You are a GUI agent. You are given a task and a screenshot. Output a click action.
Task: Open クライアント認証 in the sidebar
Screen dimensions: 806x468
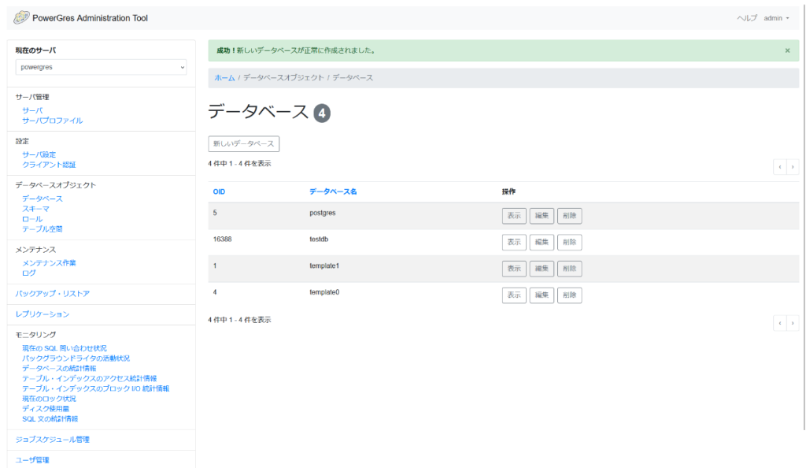pyautogui.click(x=49, y=165)
